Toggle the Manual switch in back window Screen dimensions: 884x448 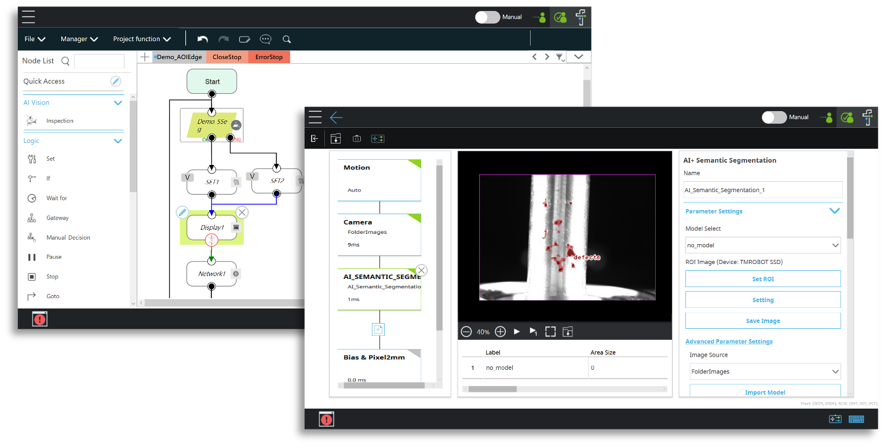click(x=487, y=17)
